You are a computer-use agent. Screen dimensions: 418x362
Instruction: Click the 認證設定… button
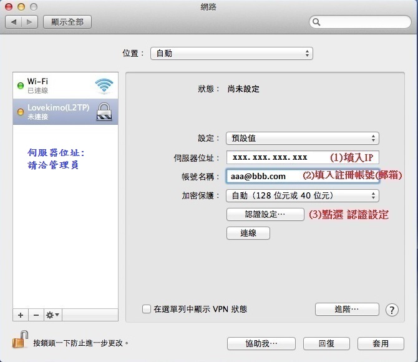pyautogui.click(x=265, y=214)
